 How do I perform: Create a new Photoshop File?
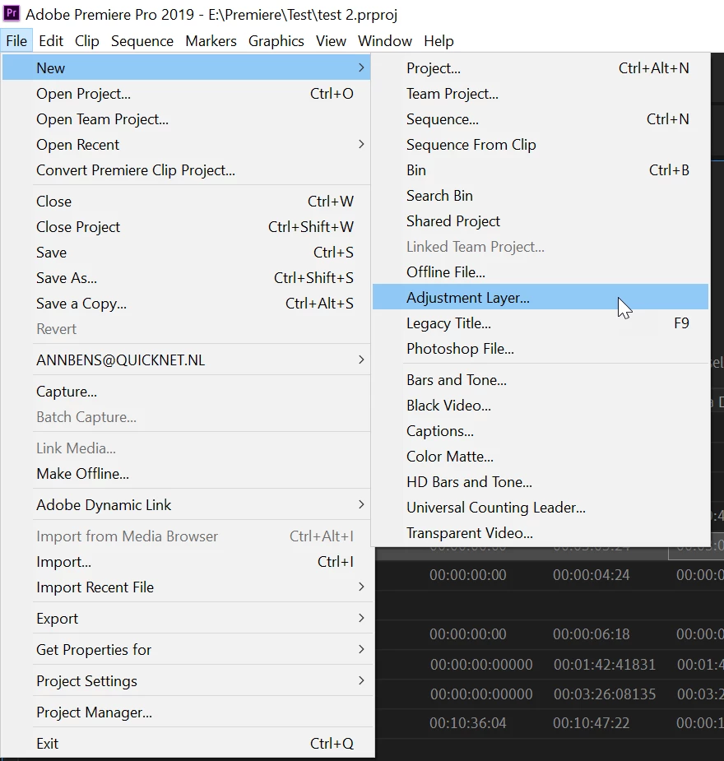coord(540,349)
